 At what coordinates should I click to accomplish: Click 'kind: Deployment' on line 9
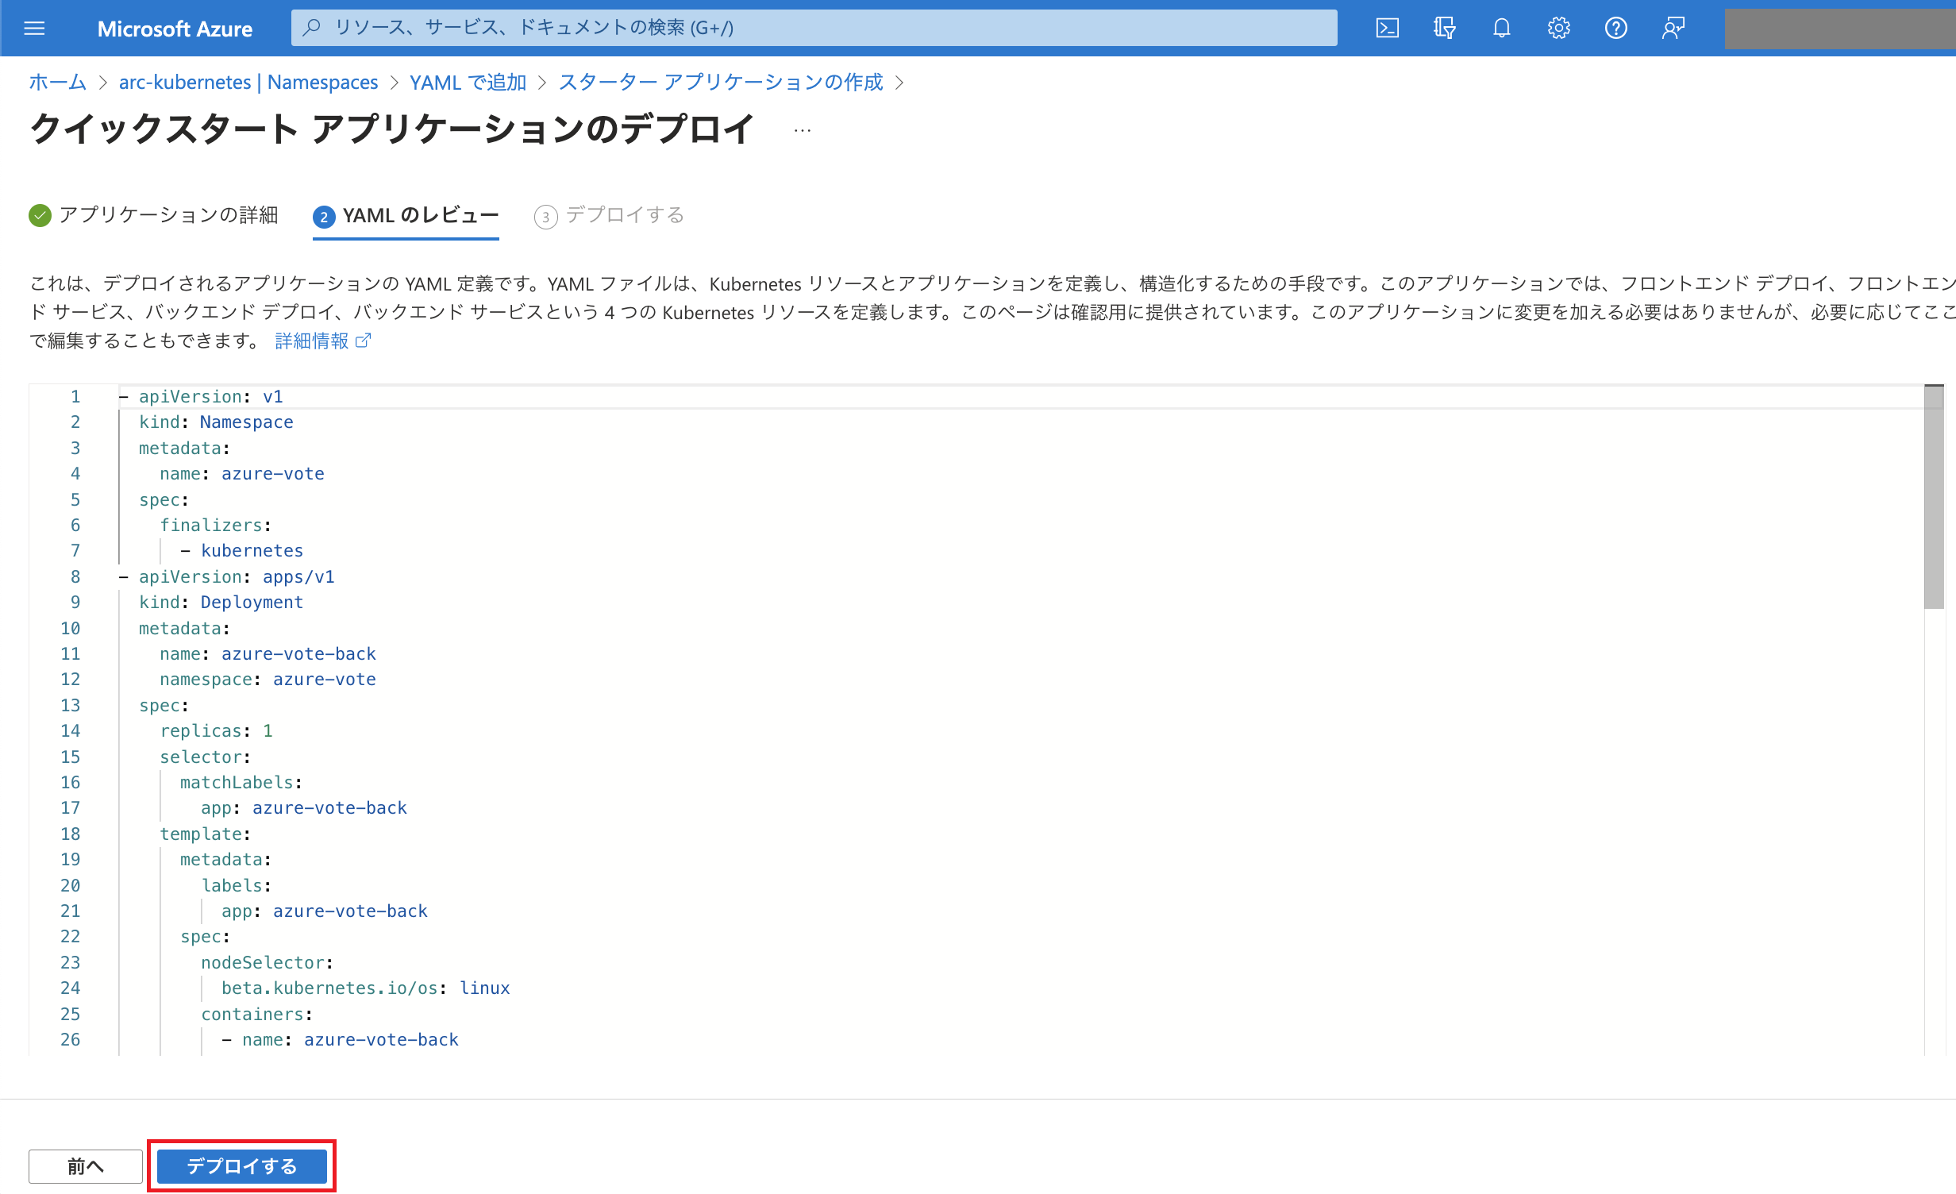(x=221, y=603)
